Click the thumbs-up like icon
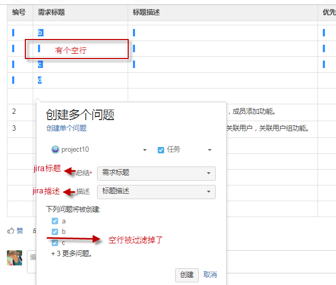The height and width of the screenshot is (285, 336). click(11, 230)
